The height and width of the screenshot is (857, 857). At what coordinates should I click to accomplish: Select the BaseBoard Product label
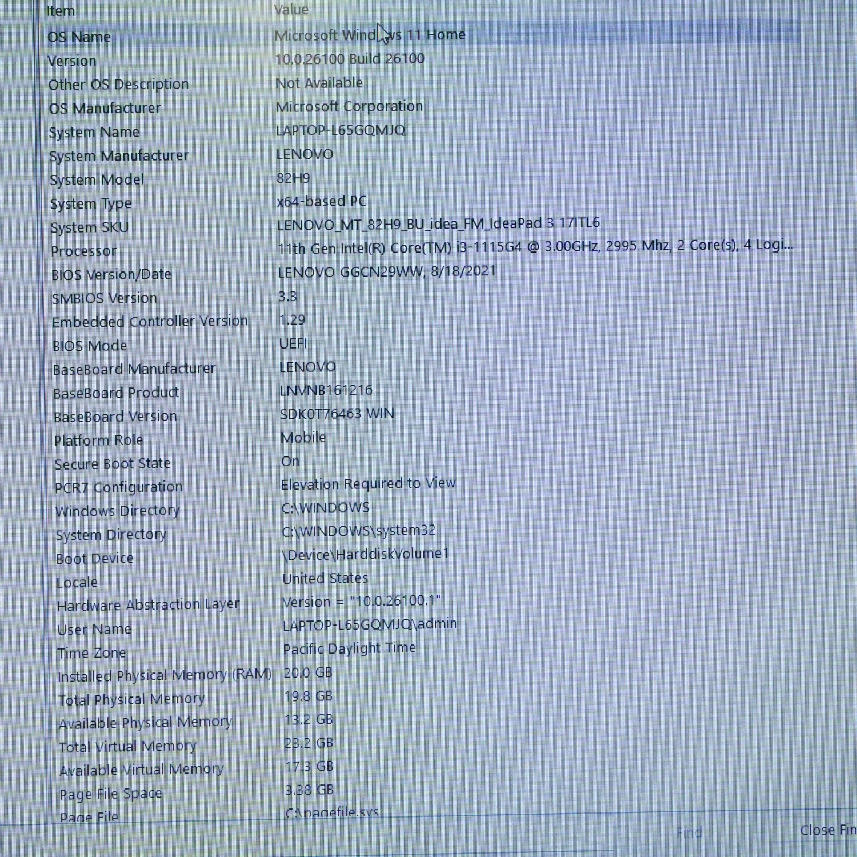116,393
